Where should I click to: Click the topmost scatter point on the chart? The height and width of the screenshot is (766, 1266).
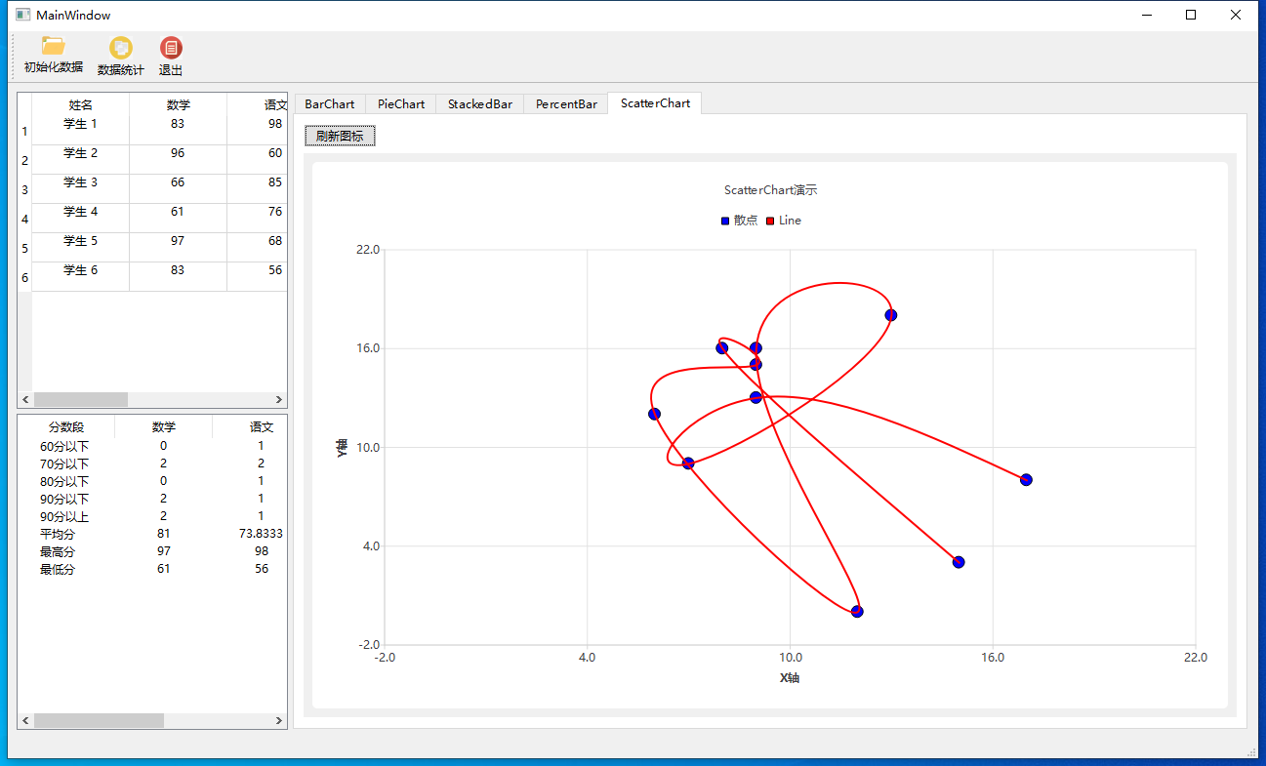tap(889, 314)
